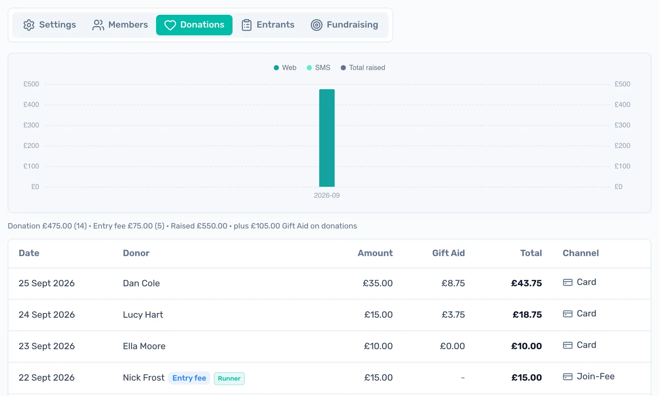The image size is (659, 396).
Task: Click the date 25 Sept 2026
Action: point(47,283)
